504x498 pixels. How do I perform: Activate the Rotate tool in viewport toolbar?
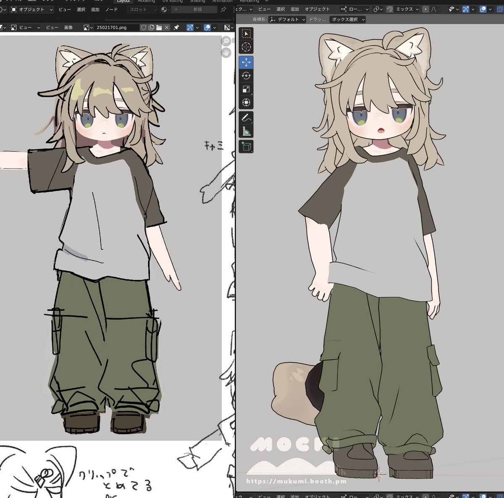tap(246, 76)
